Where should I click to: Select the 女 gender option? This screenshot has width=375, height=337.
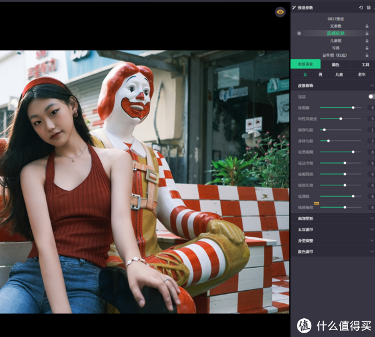point(305,74)
